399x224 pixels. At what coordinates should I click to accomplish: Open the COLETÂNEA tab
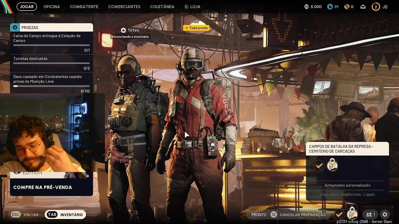pyautogui.click(x=162, y=7)
